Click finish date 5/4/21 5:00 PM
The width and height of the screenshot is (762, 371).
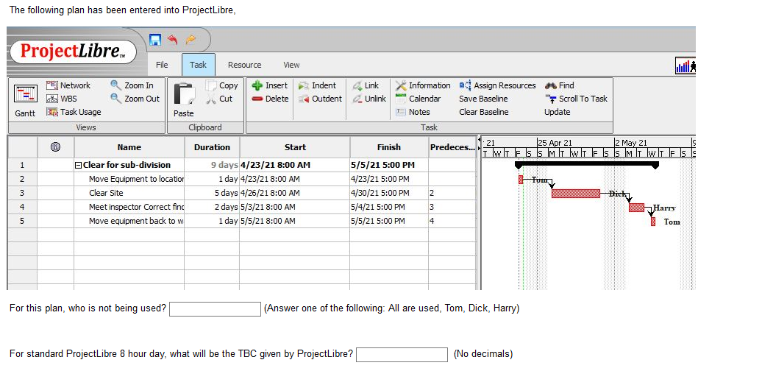click(377, 207)
